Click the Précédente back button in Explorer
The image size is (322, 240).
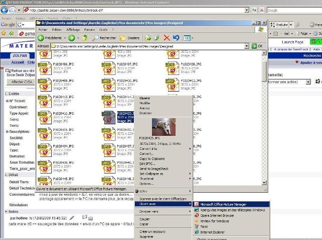[x=50, y=38]
